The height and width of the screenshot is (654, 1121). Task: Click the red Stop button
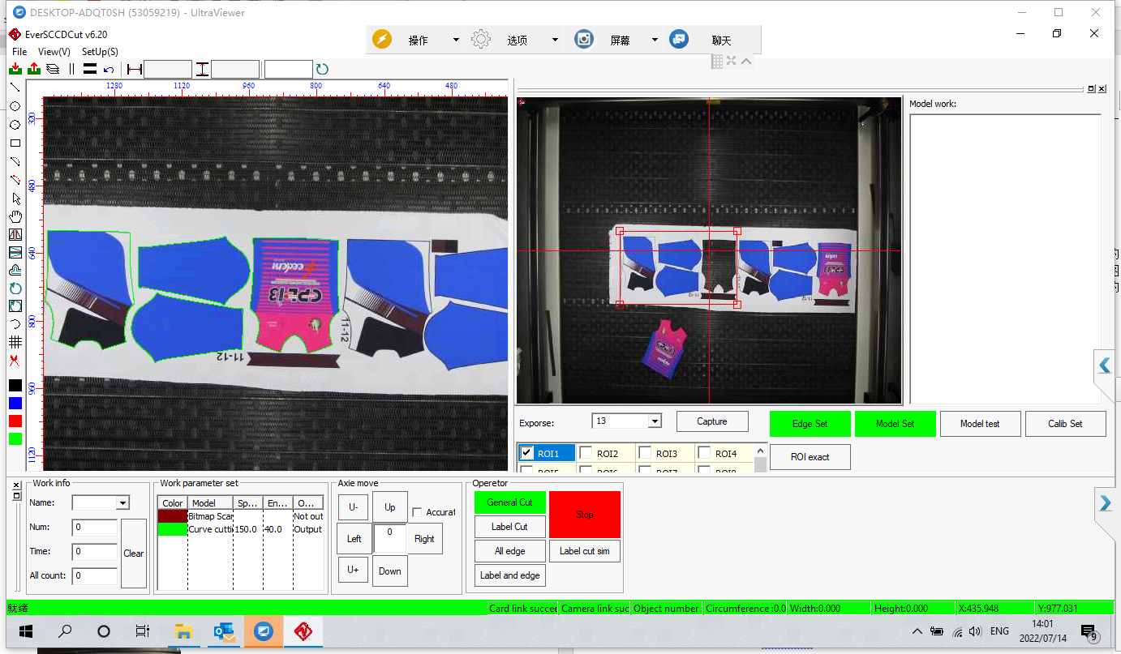pos(585,514)
